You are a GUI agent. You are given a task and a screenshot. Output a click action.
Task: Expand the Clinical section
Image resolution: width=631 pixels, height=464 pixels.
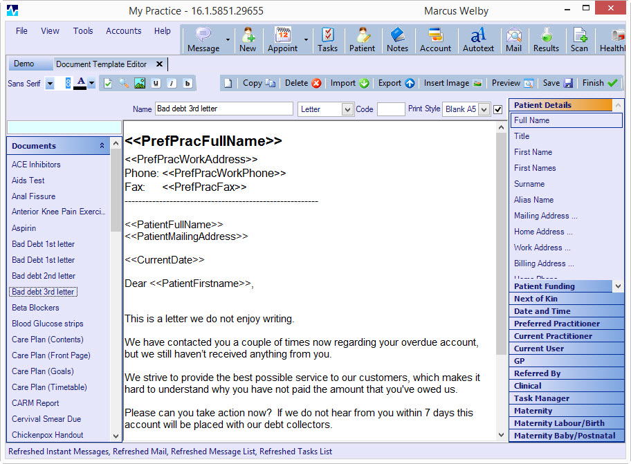click(567, 386)
